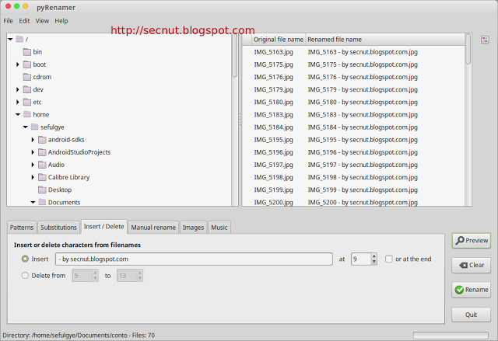
Task: Collapse the root directory tree node
Action: (10, 40)
